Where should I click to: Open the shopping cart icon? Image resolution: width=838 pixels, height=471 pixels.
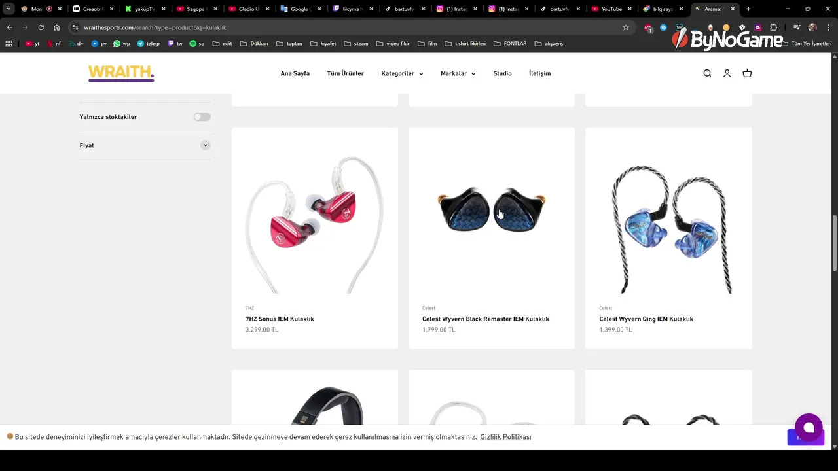tap(747, 73)
